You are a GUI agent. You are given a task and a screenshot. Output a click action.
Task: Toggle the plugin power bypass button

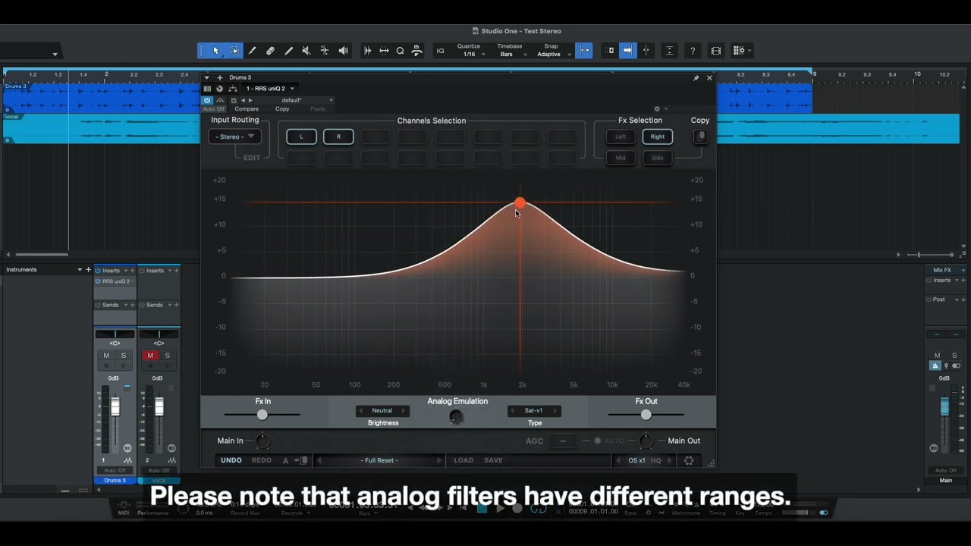tap(207, 100)
